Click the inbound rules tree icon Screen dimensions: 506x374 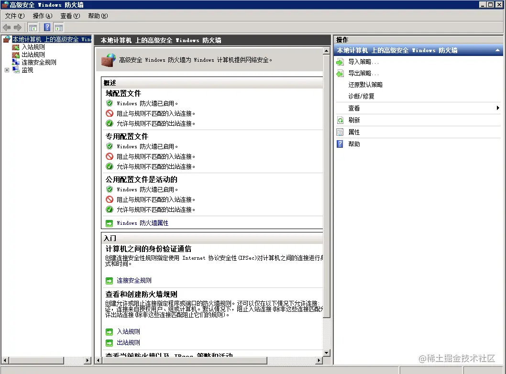[16, 47]
